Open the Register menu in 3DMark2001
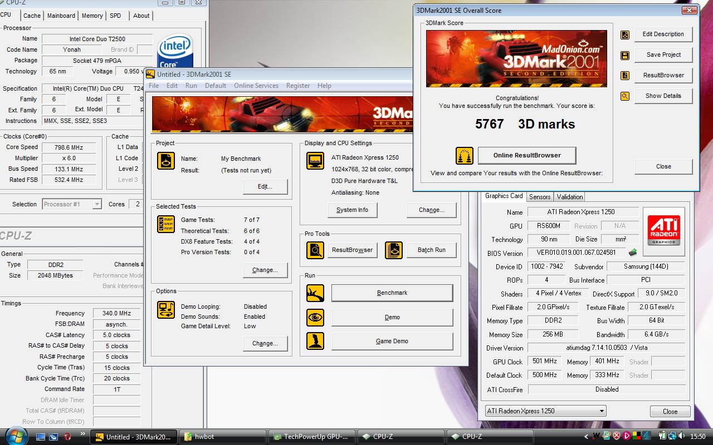 click(298, 86)
